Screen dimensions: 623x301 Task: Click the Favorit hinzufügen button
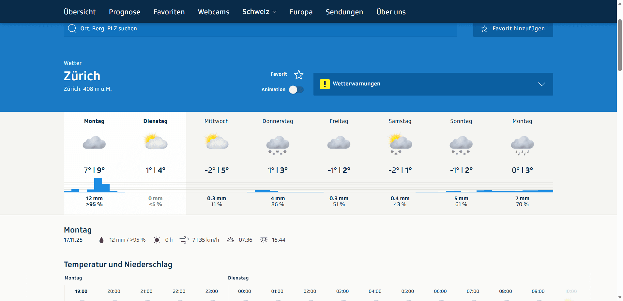pyautogui.click(x=513, y=29)
